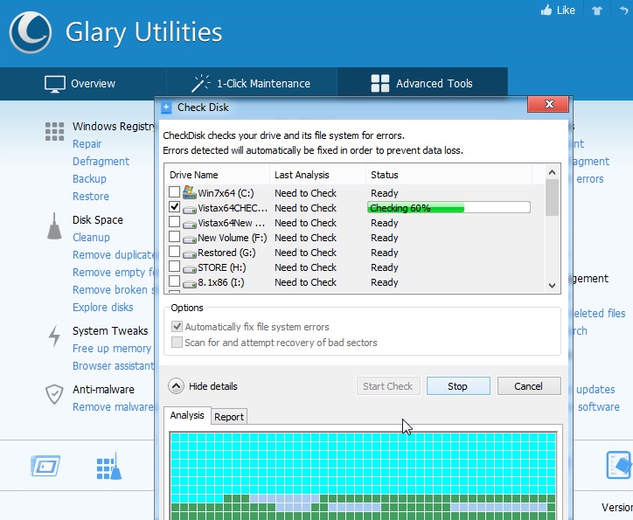Open the registry Backup link
633x520 pixels.
pos(89,178)
